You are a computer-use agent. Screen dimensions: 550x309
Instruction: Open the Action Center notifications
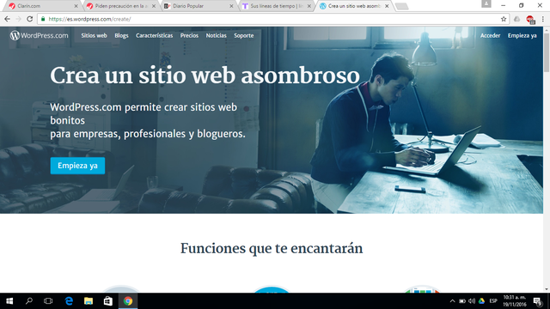(538, 301)
